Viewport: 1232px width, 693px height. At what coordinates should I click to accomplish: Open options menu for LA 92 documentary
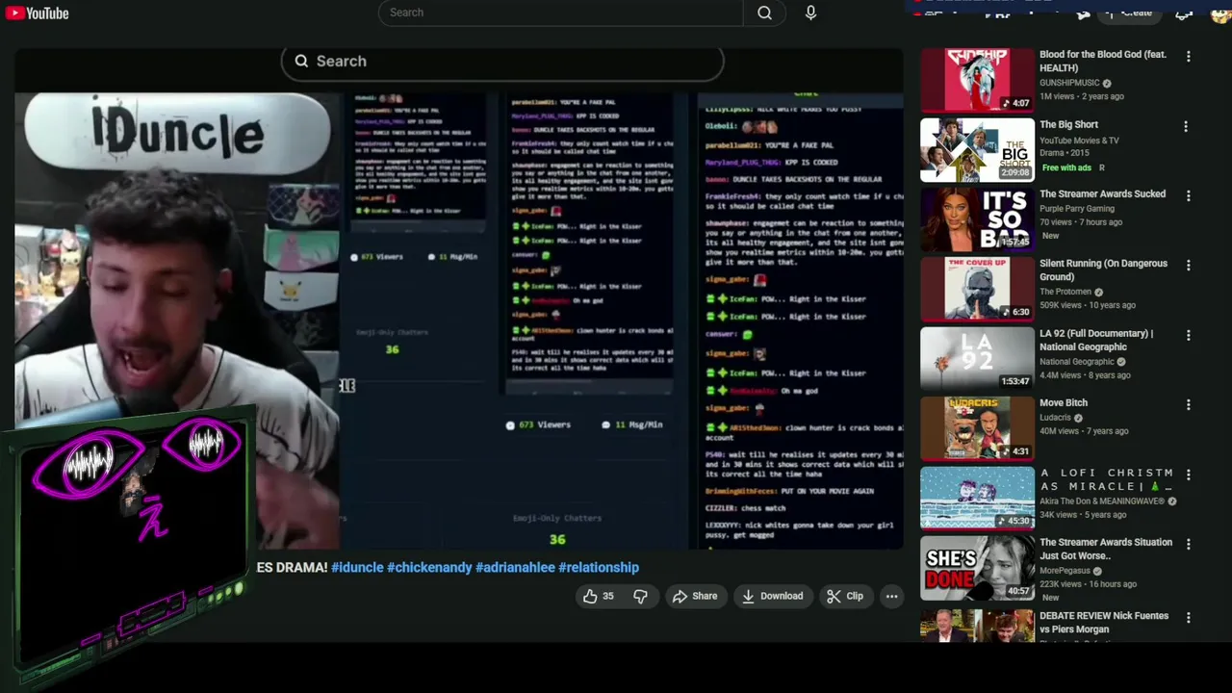1188,335
